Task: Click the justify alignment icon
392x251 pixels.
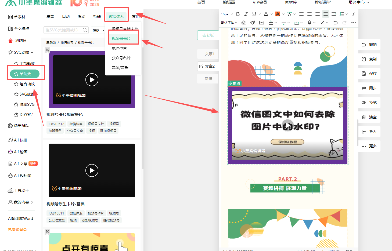Action: point(326,14)
